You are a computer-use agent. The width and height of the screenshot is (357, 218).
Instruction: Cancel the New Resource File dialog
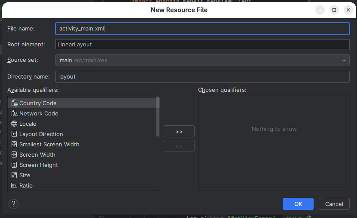pos(334,204)
